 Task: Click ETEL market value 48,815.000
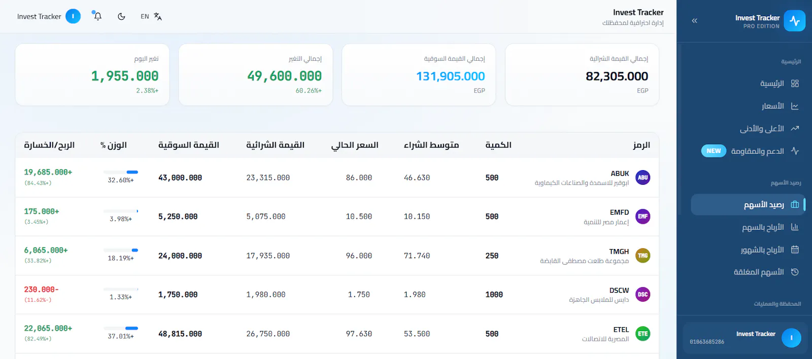180,334
